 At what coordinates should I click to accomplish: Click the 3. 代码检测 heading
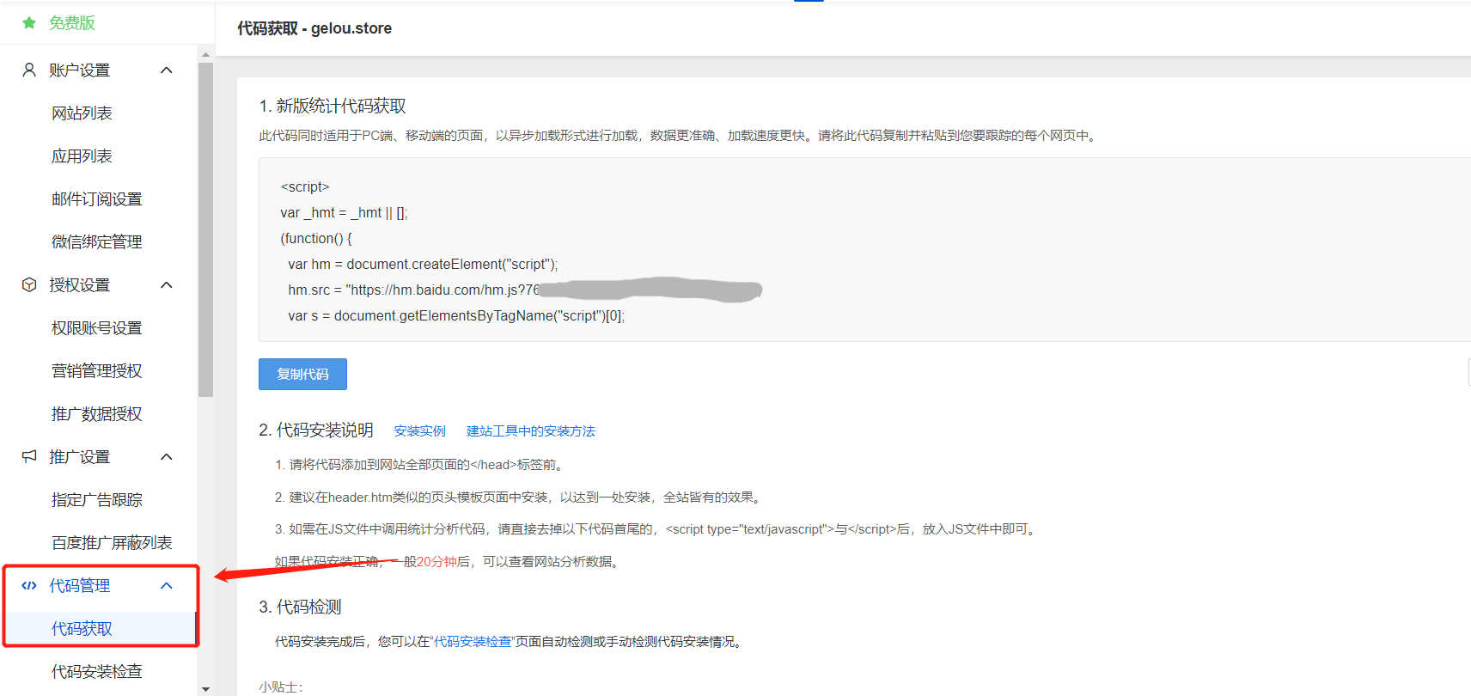click(x=300, y=607)
